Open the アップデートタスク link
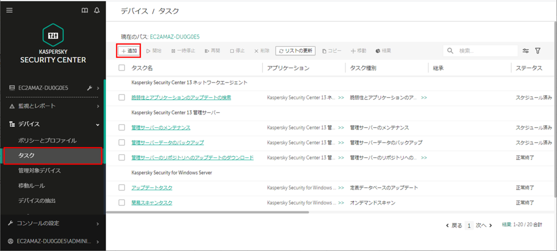 click(152, 188)
